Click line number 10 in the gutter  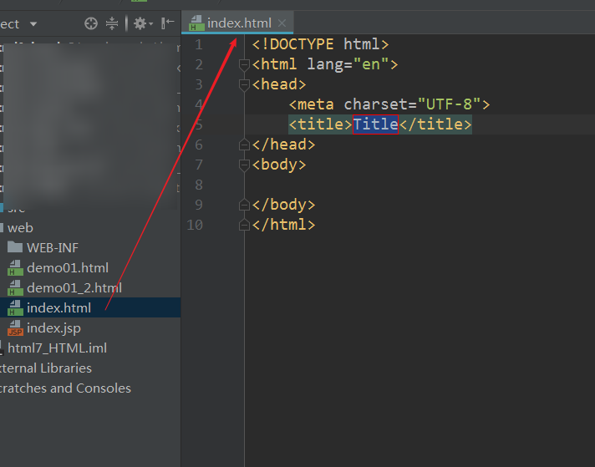pos(195,225)
